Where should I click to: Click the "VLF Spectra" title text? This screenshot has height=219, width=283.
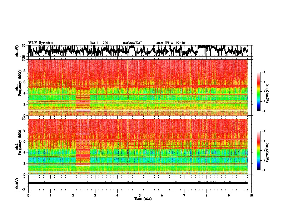[40, 43]
